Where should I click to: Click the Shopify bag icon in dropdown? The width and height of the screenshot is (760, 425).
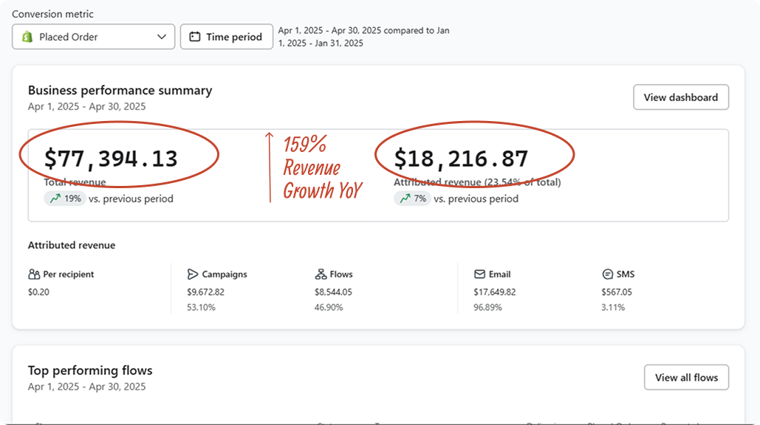coord(27,37)
